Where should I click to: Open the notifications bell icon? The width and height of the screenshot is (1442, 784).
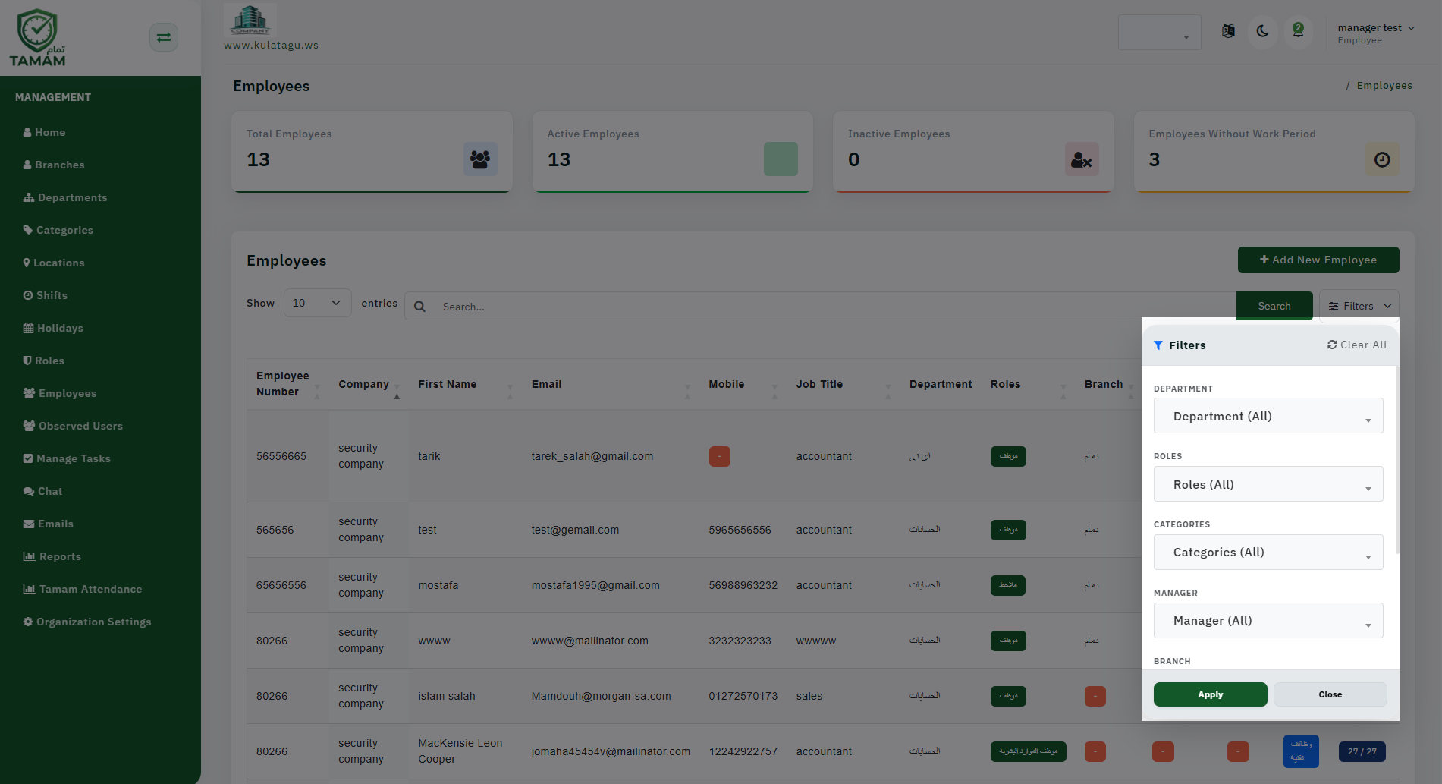point(1299,31)
